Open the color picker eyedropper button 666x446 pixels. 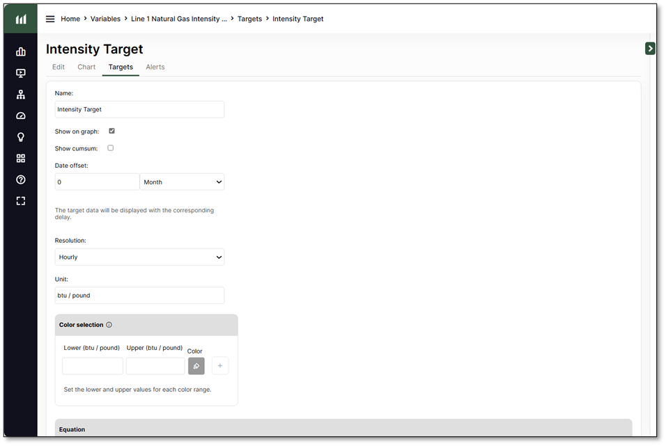[x=196, y=366]
